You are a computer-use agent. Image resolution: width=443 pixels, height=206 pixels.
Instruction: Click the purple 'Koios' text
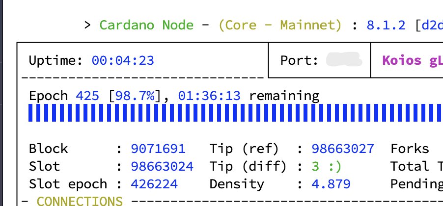(402, 60)
